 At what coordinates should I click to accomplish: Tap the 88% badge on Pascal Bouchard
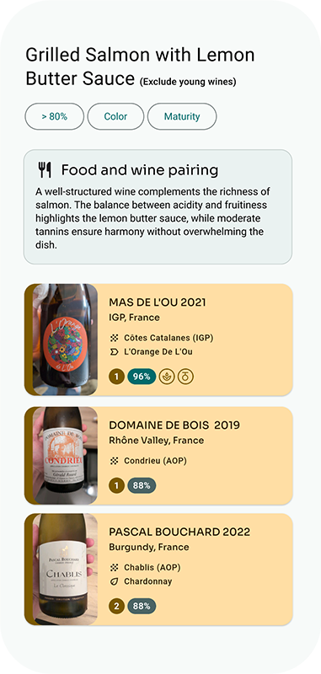point(142,607)
